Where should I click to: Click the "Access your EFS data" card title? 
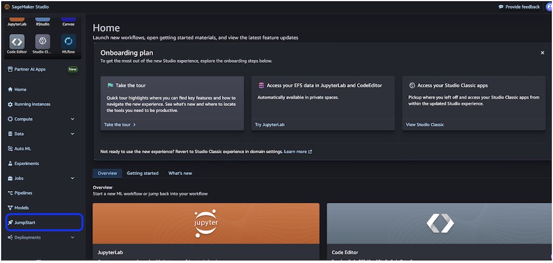click(325, 85)
